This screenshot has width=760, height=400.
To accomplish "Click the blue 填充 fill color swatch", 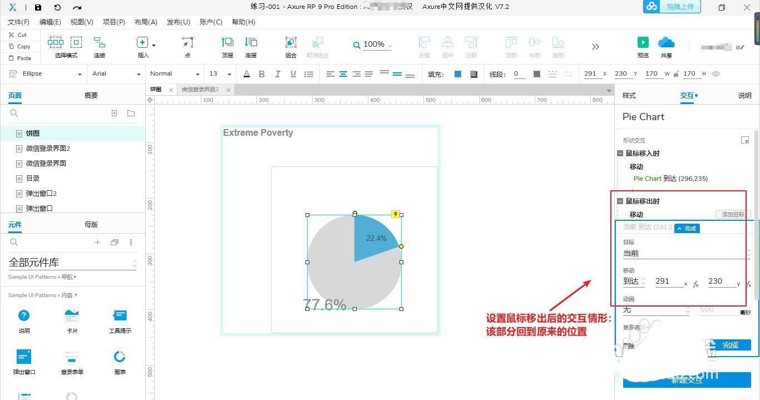I will click(458, 74).
